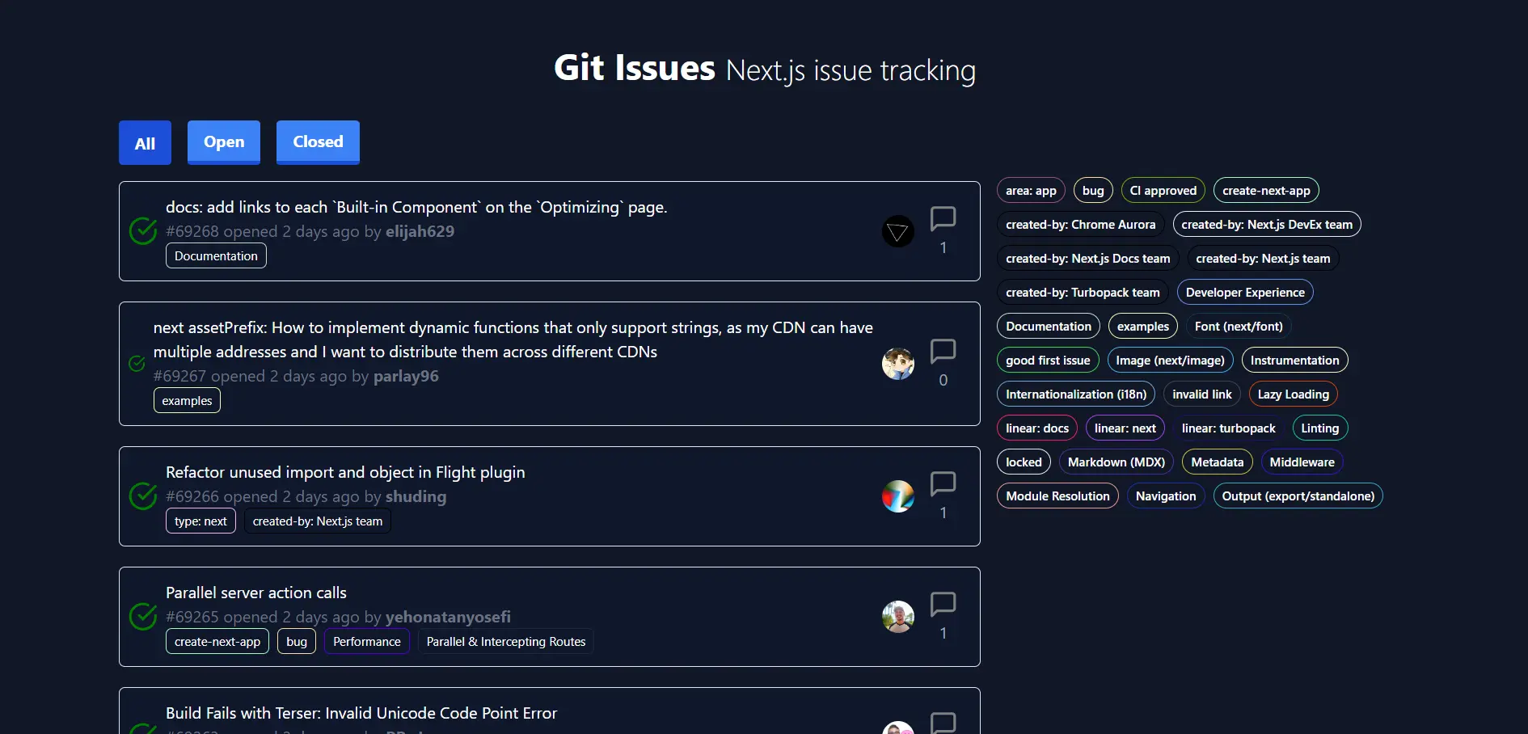Click 'Parallel & Intercepting Routes' label
This screenshot has width=1528, height=734.
point(506,642)
